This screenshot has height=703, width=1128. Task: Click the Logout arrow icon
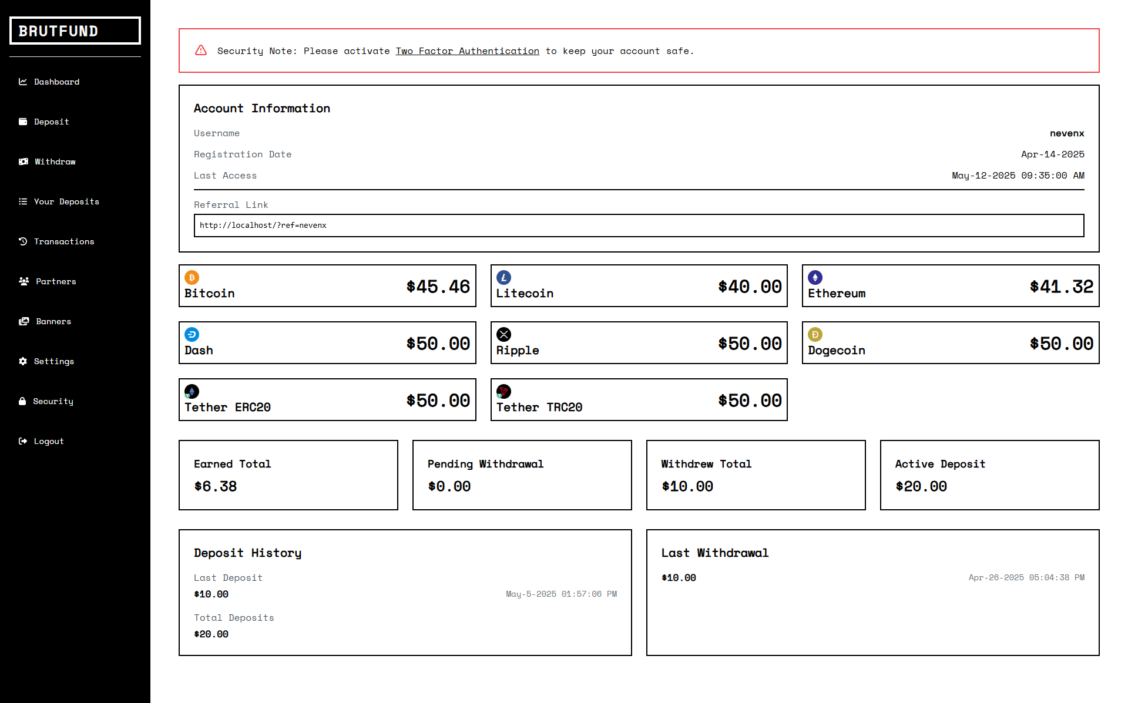(x=23, y=441)
